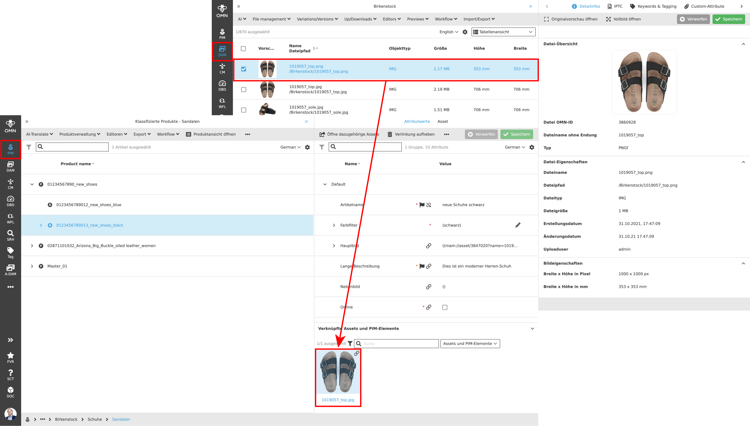Click the WFL workflow icon in lower sidebar
The image size is (750, 426).
coord(10,218)
